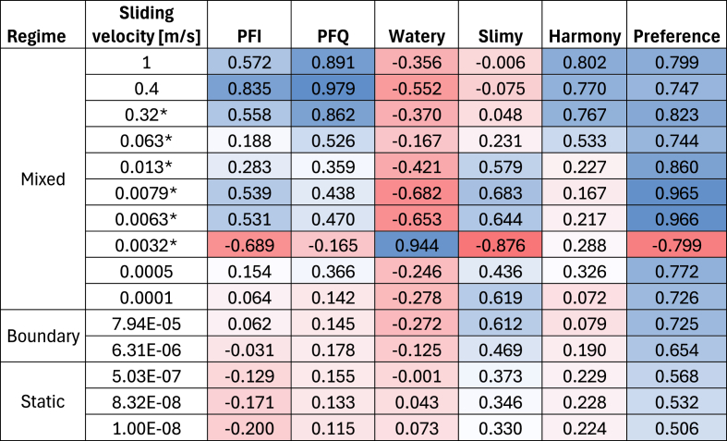727x441 pixels.
Task: Select the Watery cell showing -0.001
Action: pos(417,375)
